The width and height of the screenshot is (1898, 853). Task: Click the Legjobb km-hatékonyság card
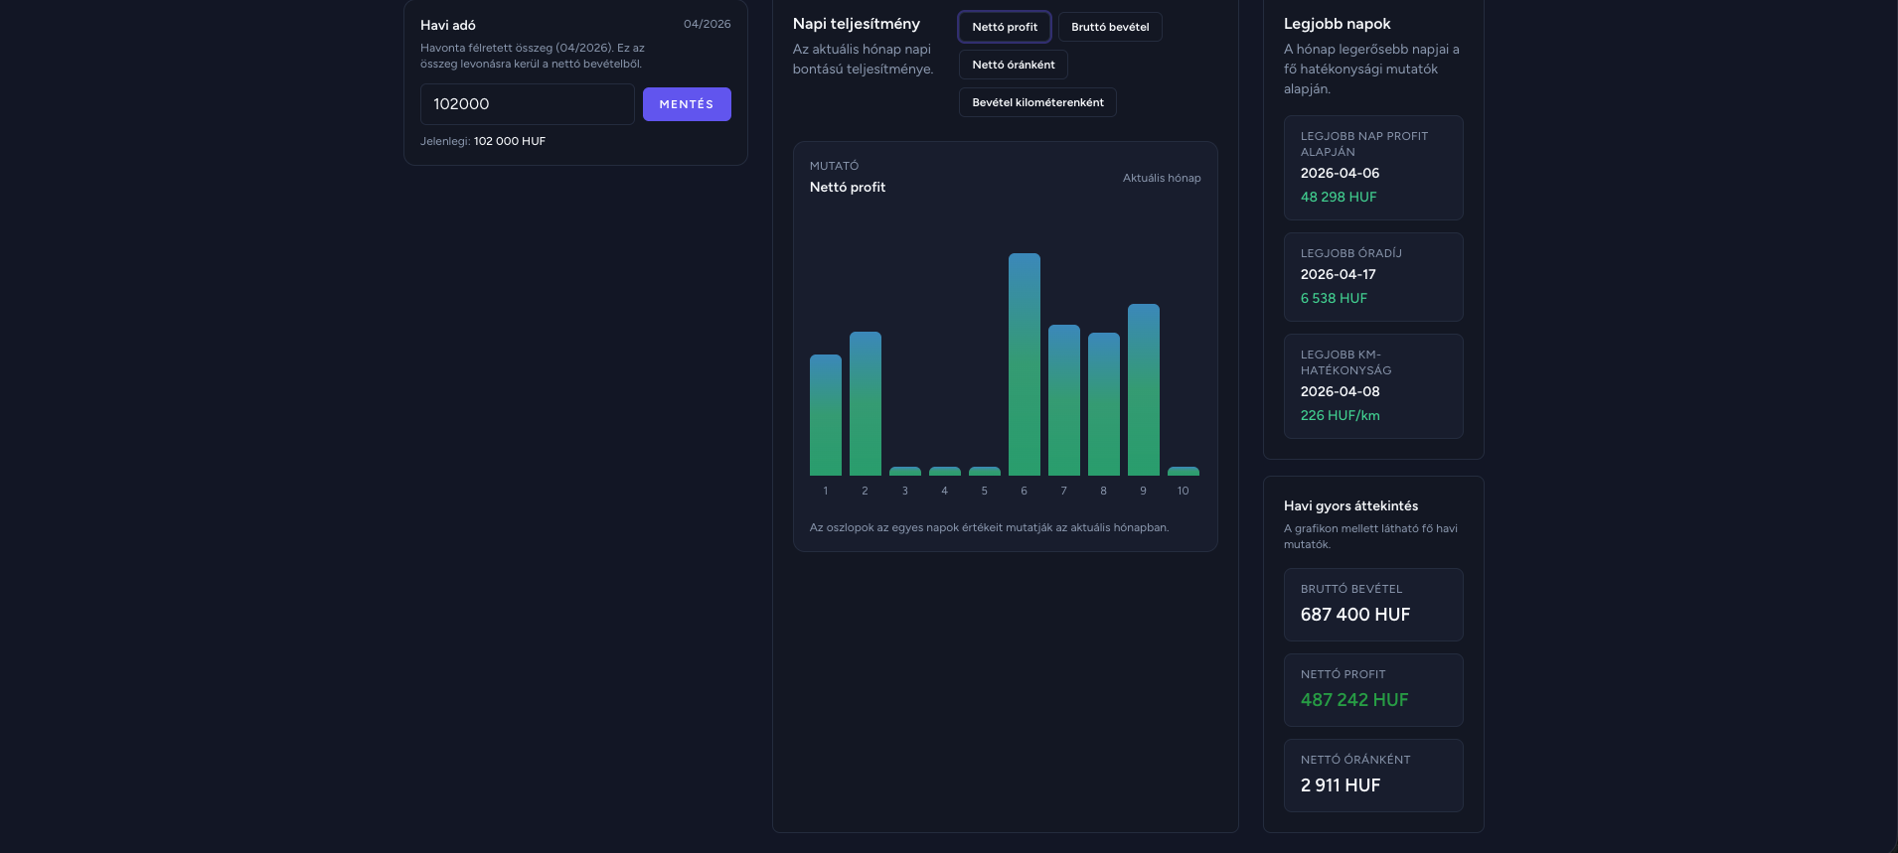(1373, 386)
